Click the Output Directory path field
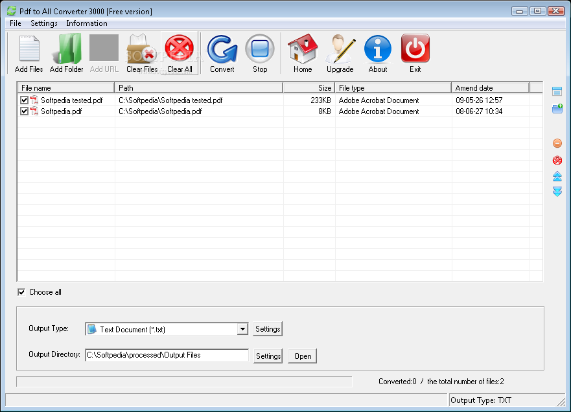The image size is (571, 412). coord(167,355)
